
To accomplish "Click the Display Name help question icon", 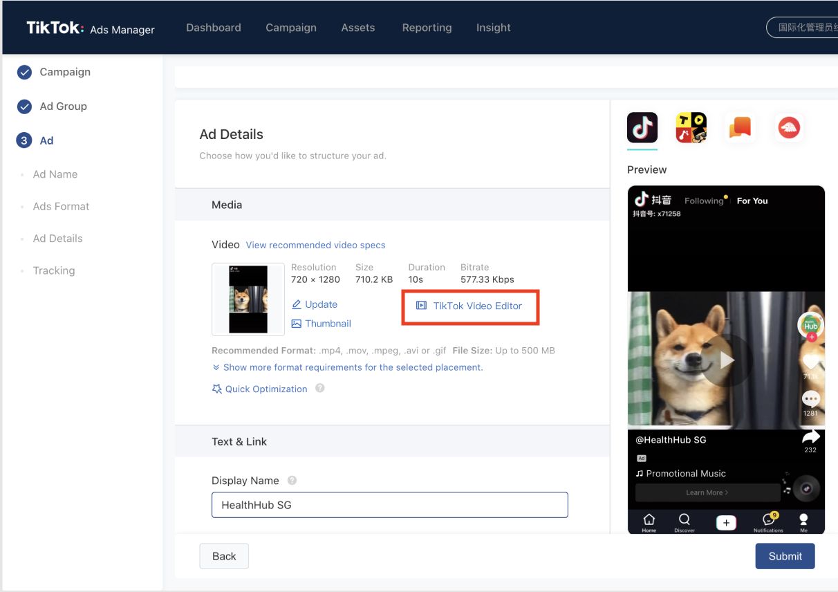I will click(292, 480).
